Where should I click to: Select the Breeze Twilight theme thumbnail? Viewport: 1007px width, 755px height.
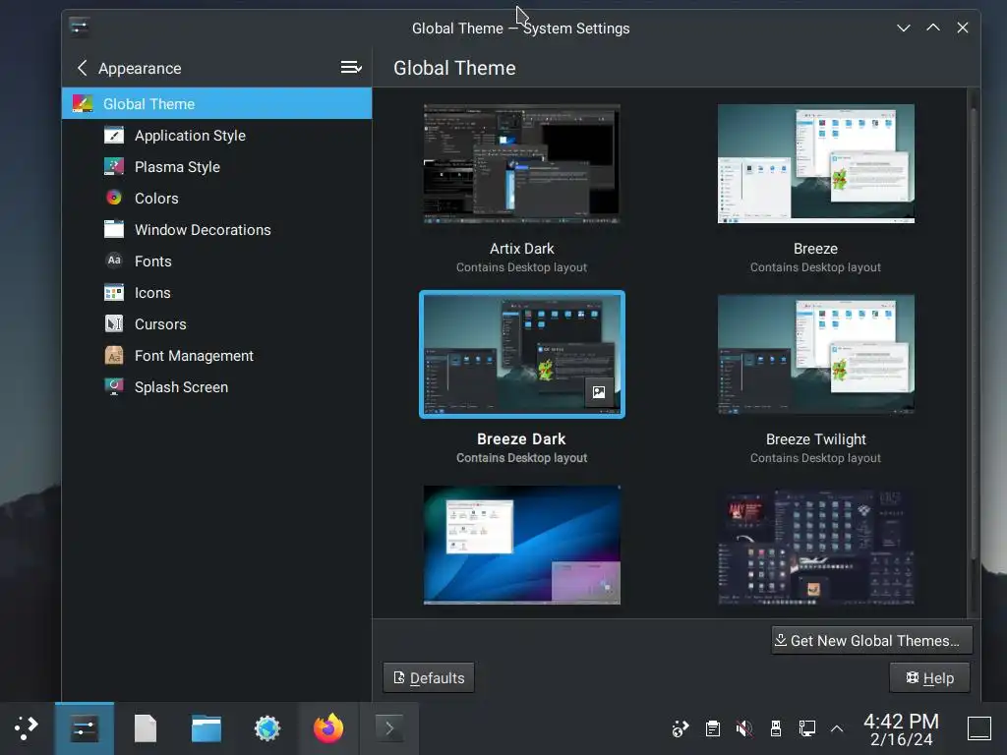815,354
